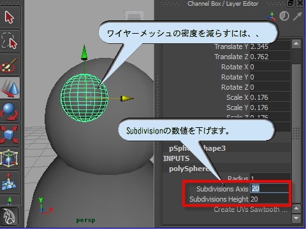Select the pSphereShape3 shape node
Image resolution: width=306 pixels, height=229 pixels.
tap(197, 148)
